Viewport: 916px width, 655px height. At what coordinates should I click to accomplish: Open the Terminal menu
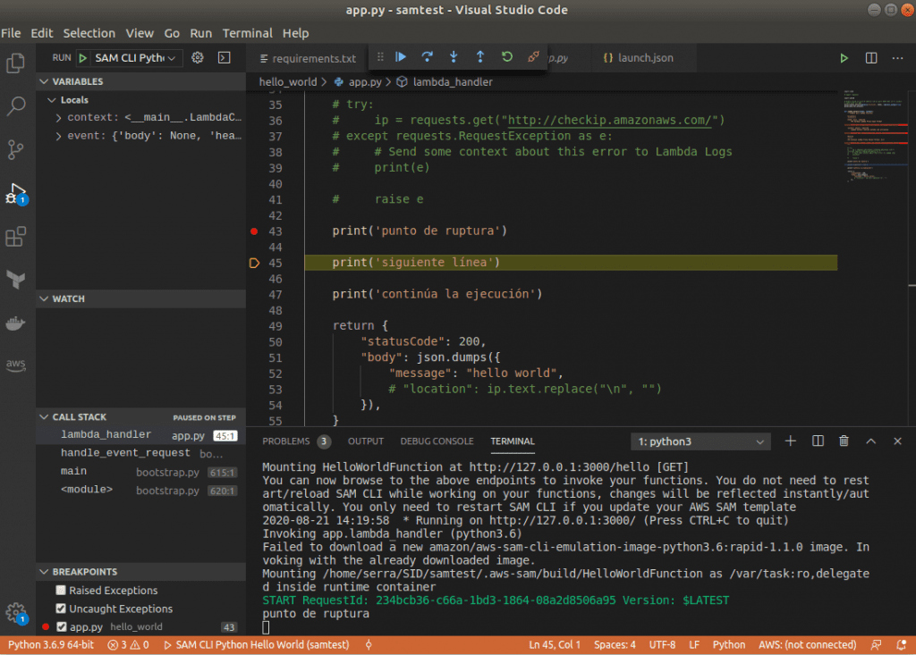(247, 33)
